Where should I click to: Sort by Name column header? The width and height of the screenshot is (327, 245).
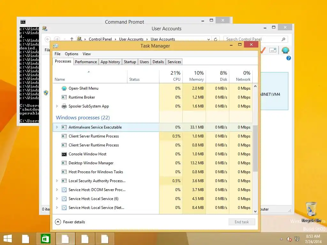pyautogui.click(x=90, y=76)
